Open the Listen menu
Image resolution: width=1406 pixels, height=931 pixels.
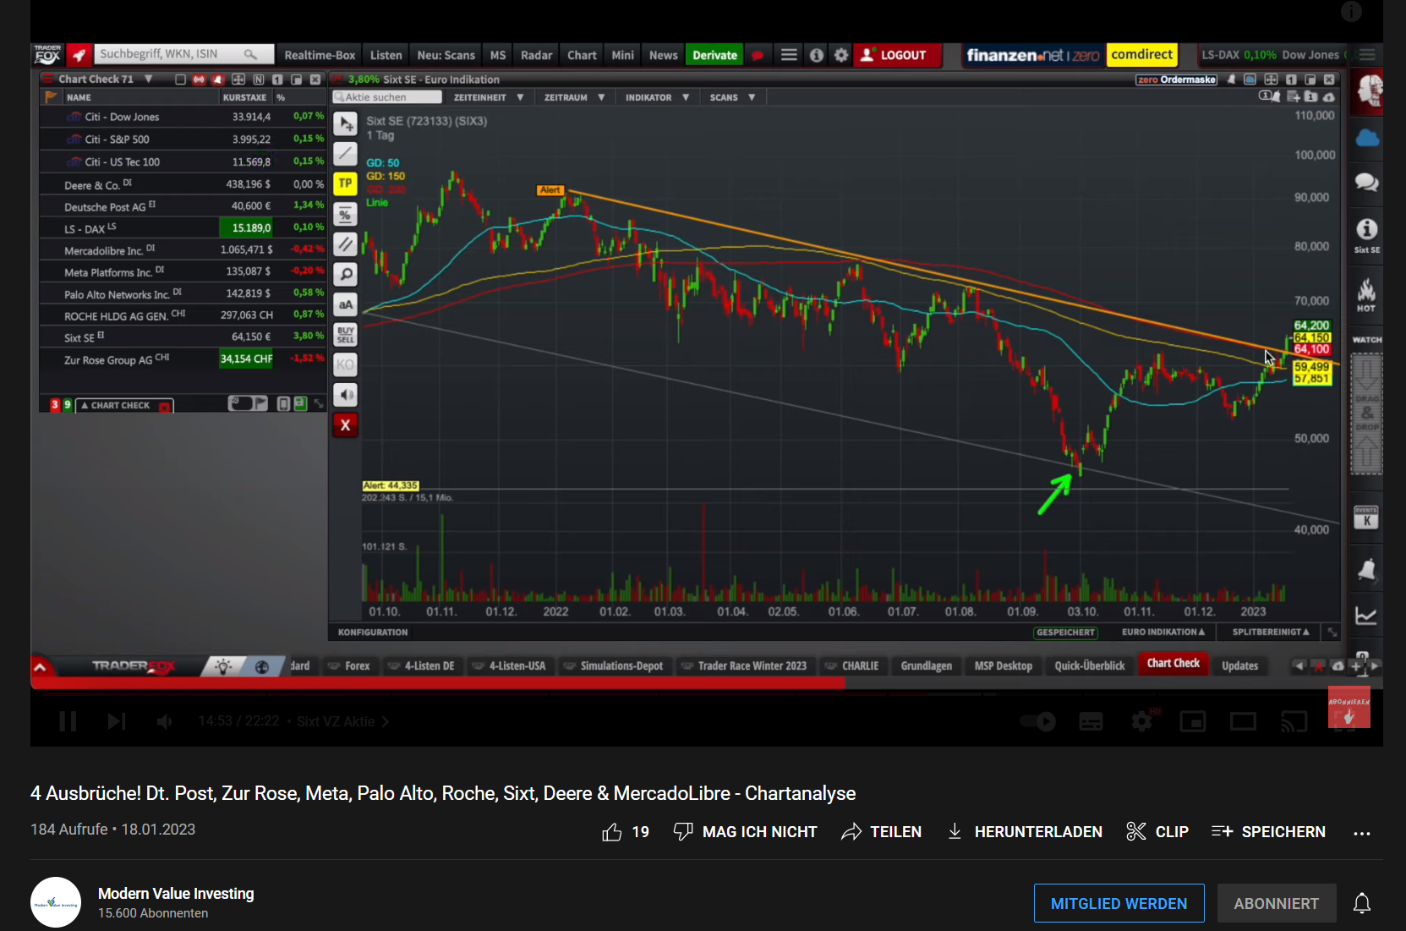(386, 55)
